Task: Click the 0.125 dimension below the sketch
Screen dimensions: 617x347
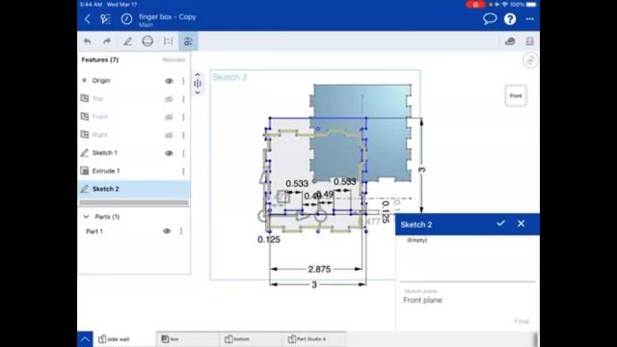Action: (269, 240)
